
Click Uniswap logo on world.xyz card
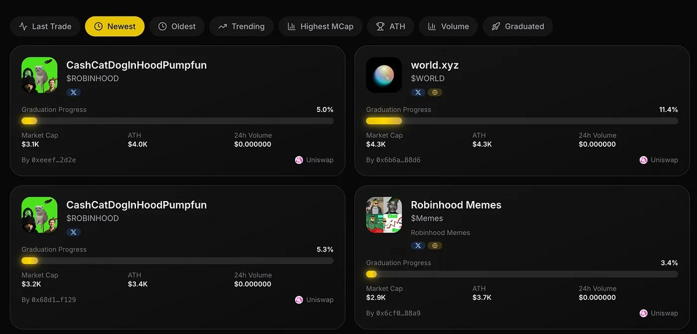click(644, 160)
